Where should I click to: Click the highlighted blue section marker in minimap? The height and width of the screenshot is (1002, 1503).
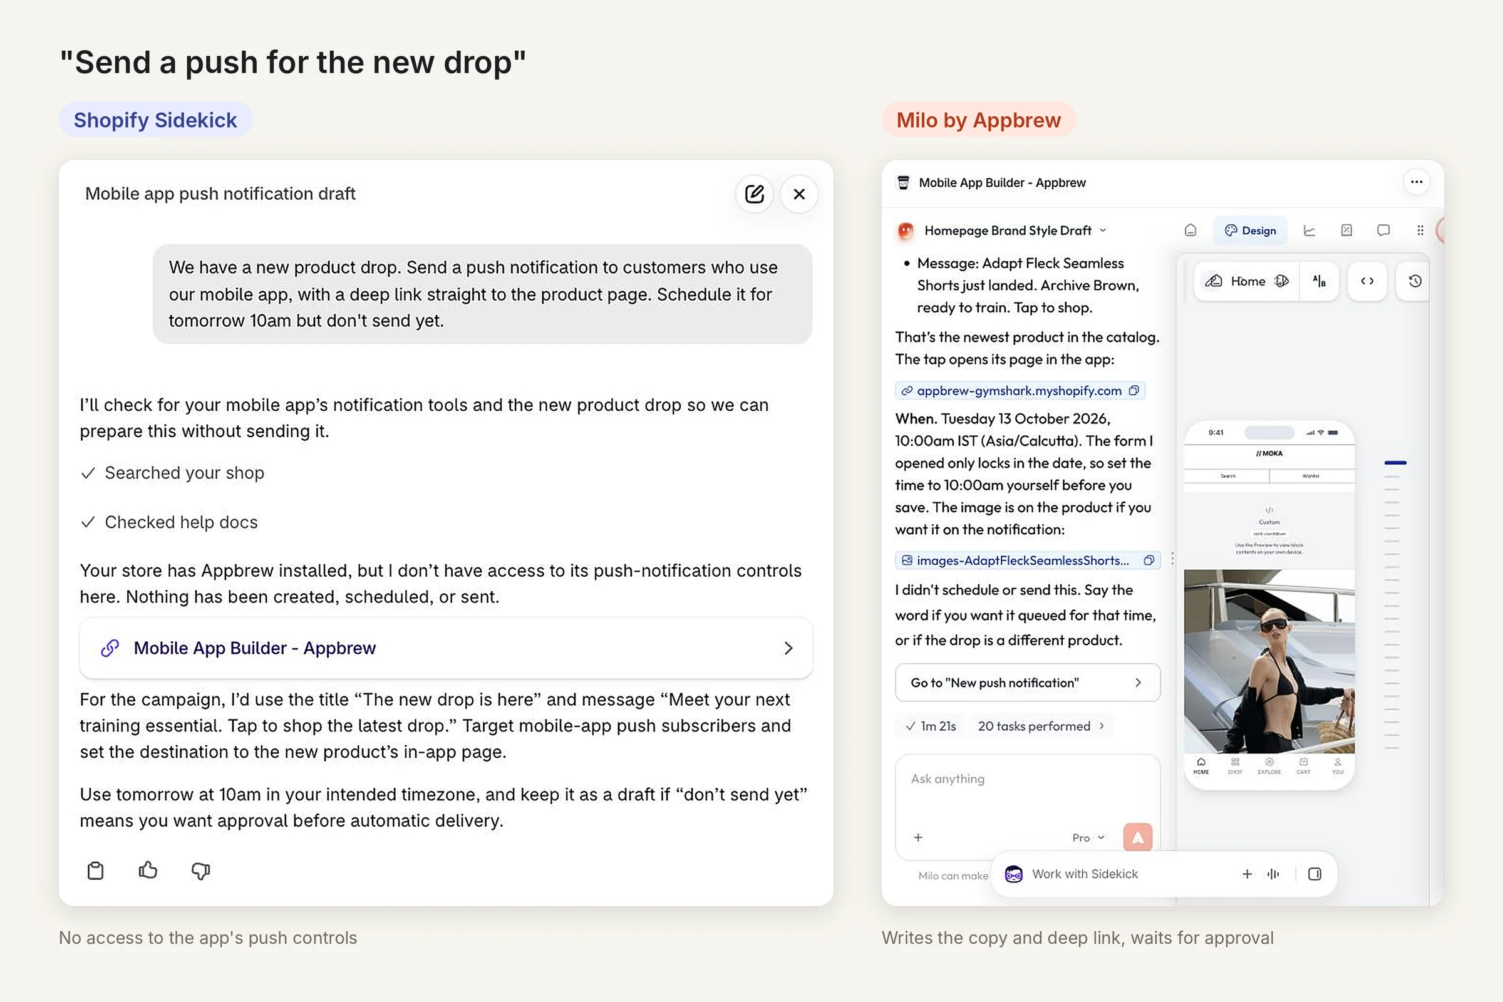tap(1395, 462)
